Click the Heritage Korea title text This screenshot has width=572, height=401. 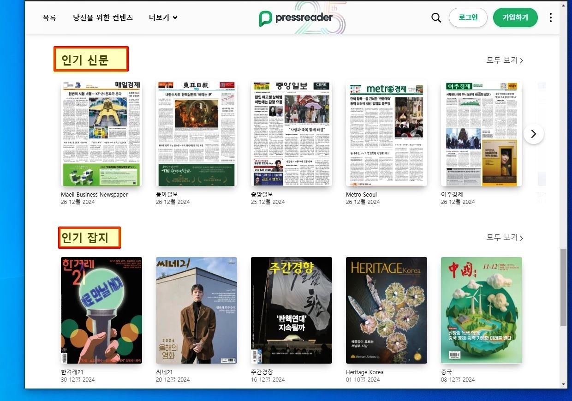click(364, 372)
